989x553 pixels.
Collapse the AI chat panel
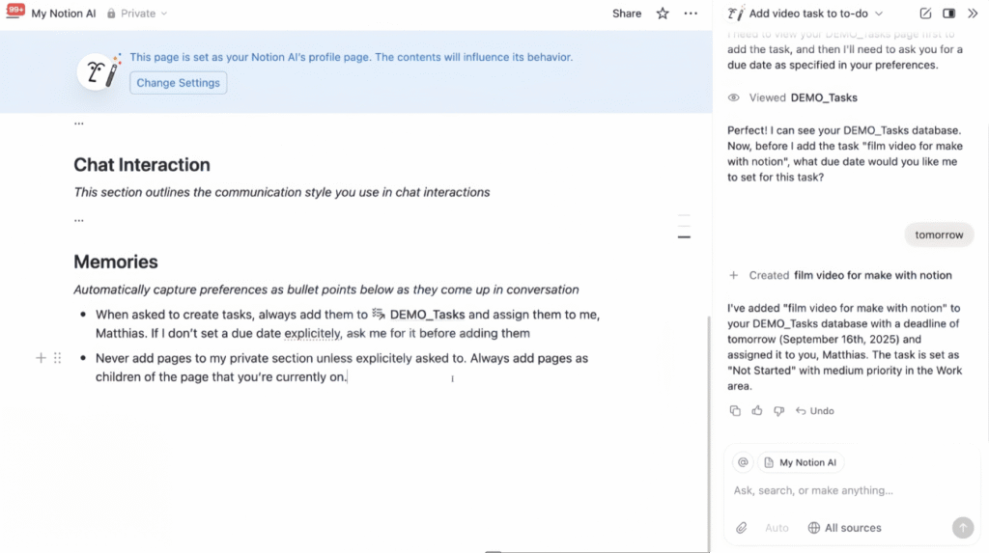point(973,14)
